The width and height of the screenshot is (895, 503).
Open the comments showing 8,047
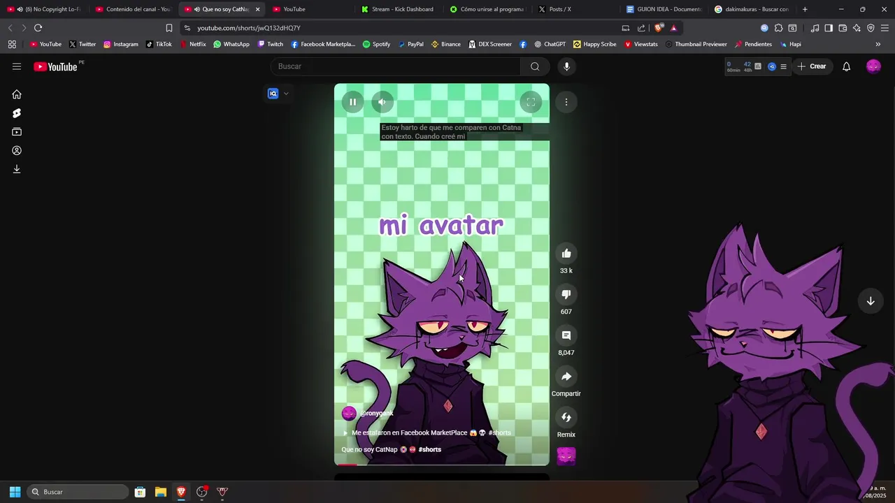pyautogui.click(x=566, y=335)
